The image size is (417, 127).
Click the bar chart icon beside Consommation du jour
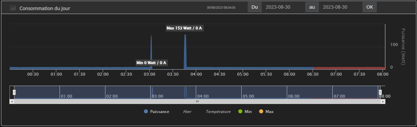(13, 8)
